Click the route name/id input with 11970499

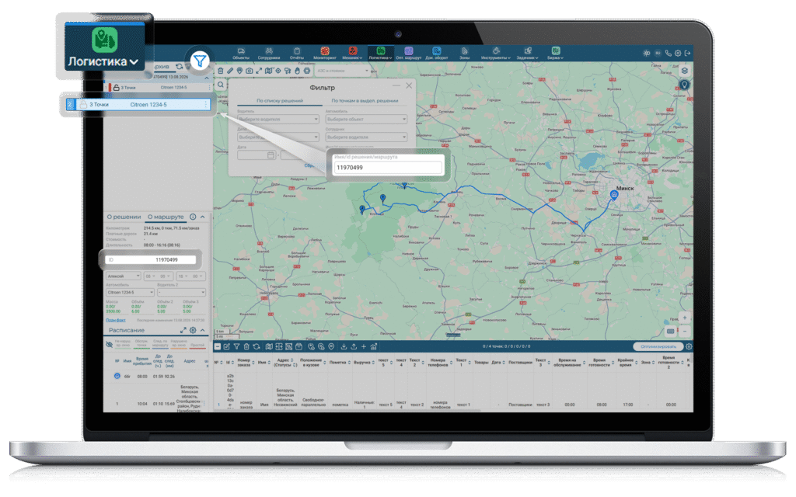[388, 168]
